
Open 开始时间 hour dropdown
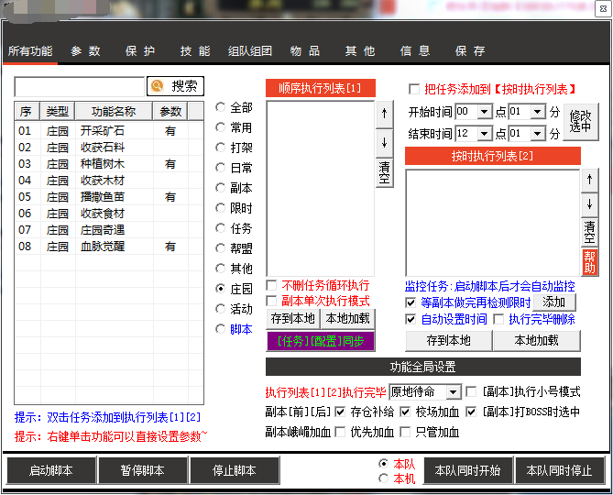coord(485,112)
